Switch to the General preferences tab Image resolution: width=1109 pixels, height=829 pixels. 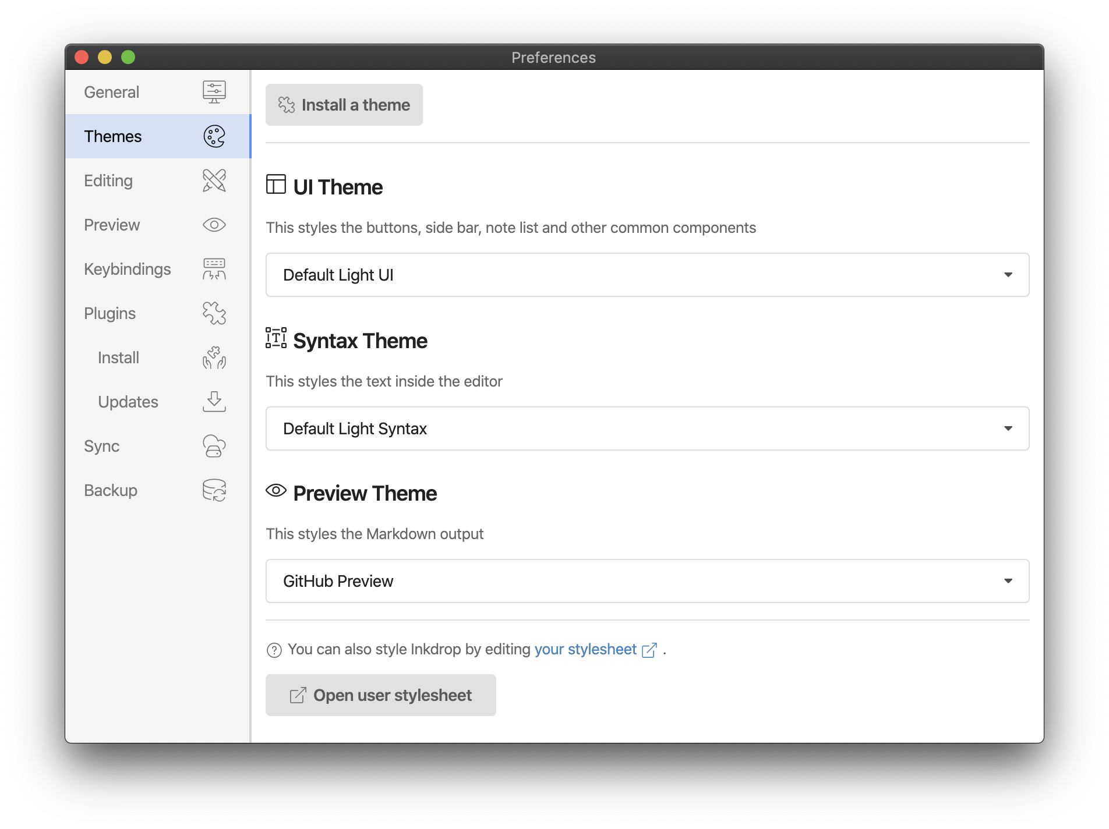pyautogui.click(x=112, y=92)
